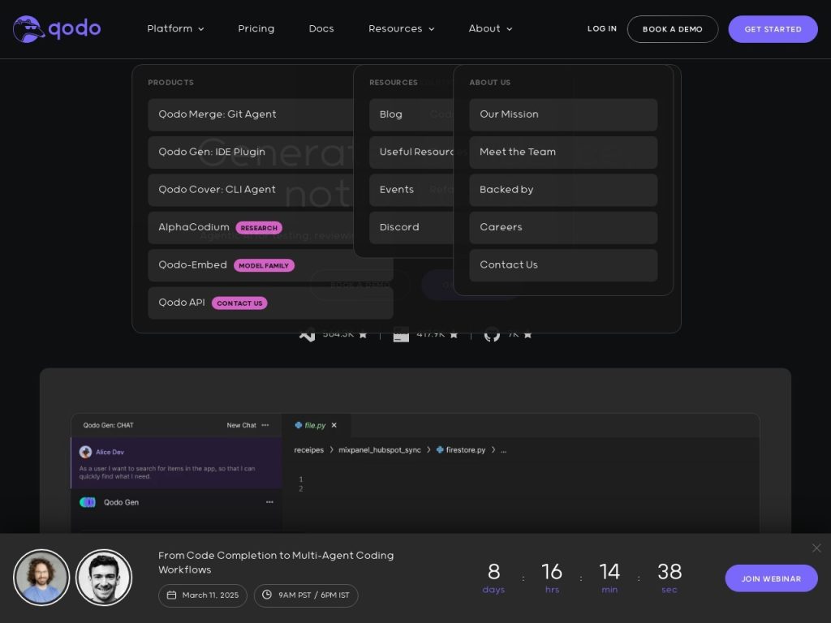Open Our Mission page

point(563,114)
